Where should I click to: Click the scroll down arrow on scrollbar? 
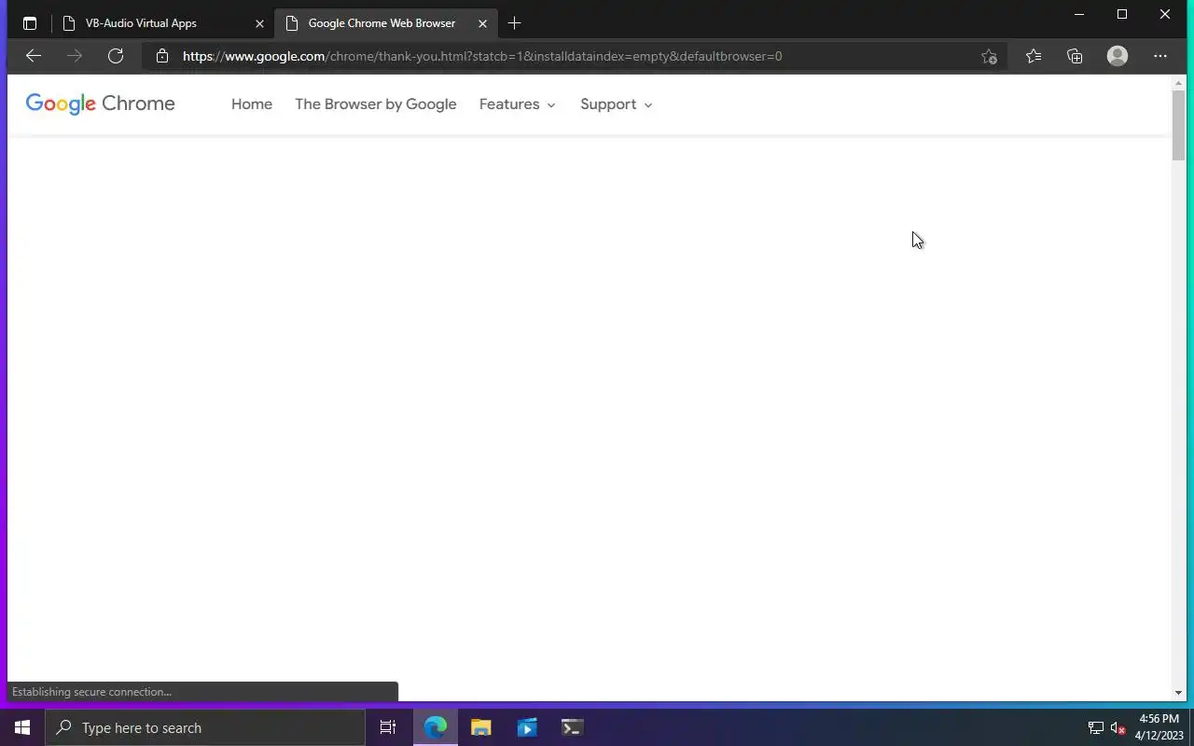[x=1178, y=693]
